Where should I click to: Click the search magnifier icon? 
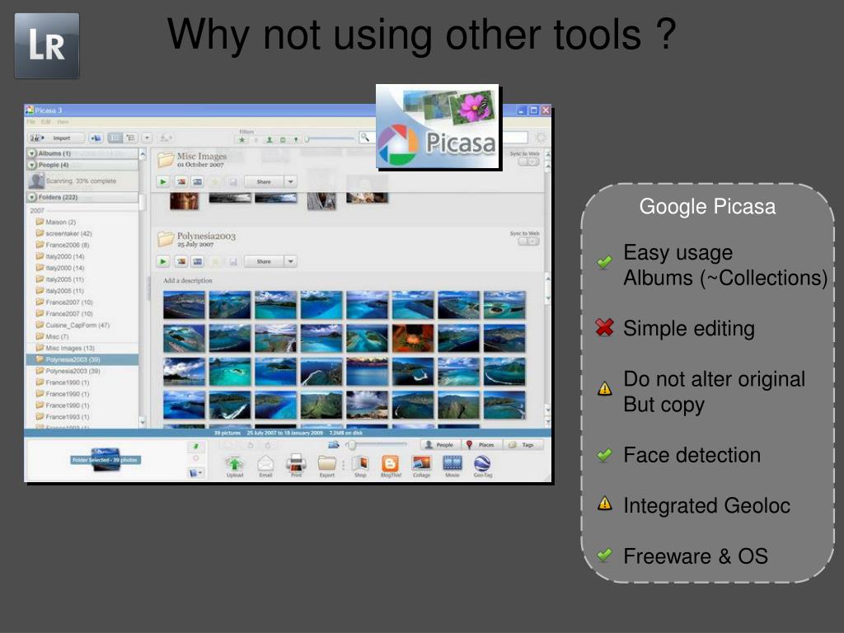click(x=365, y=138)
